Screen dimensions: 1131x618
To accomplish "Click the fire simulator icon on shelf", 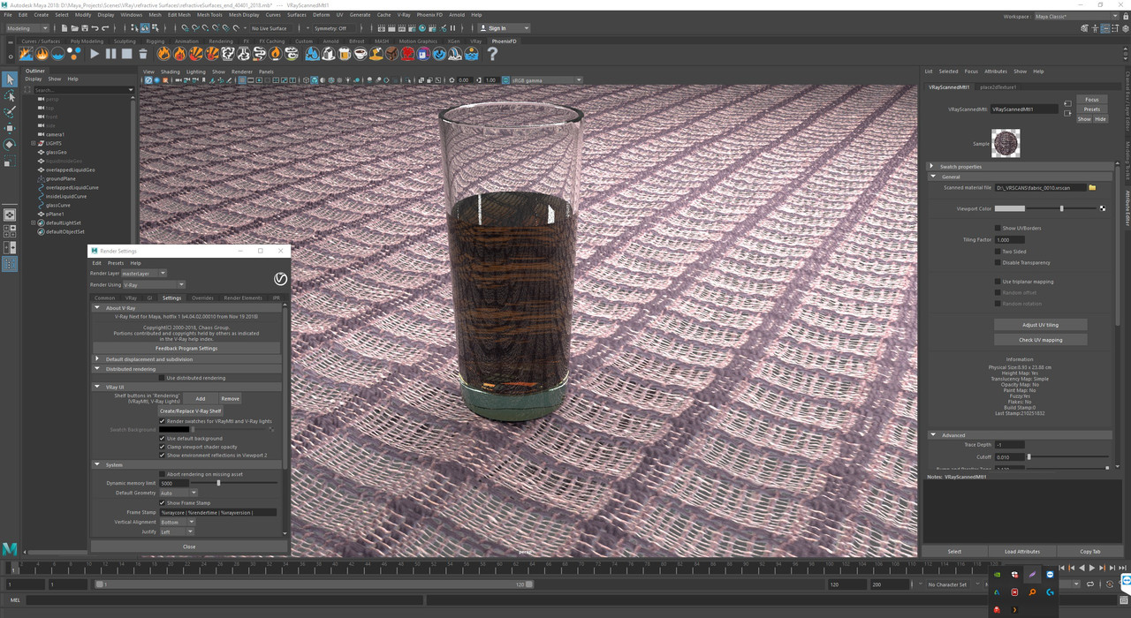I will 42,54.
